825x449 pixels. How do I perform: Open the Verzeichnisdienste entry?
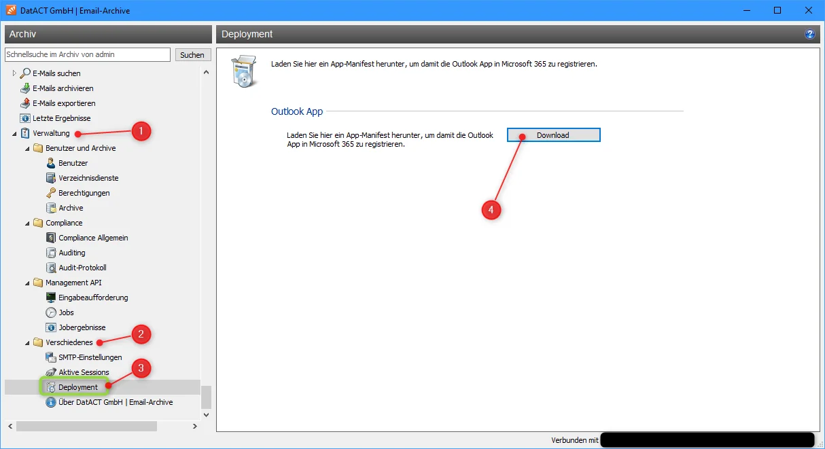pos(88,178)
